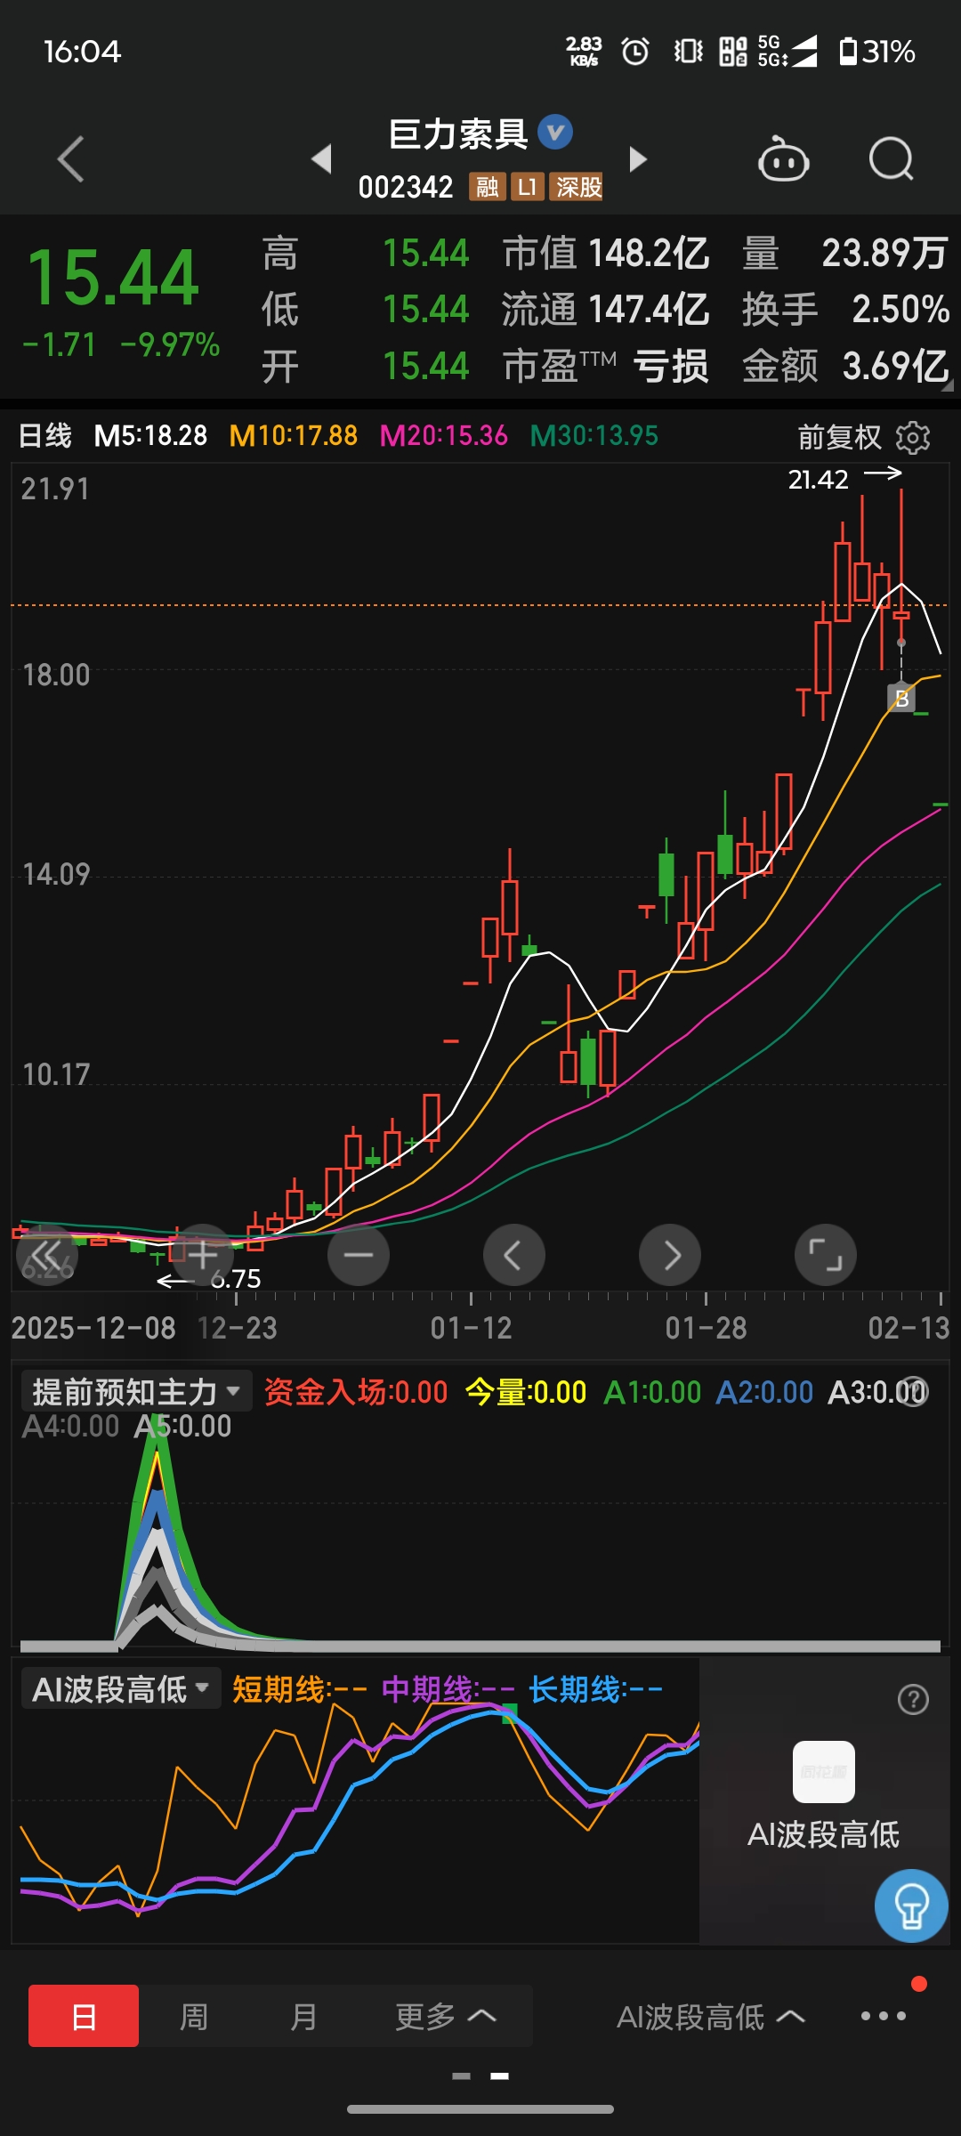Tap the 换手 2.50% value
This screenshot has height=2136, width=961.
(x=846, y=310)
